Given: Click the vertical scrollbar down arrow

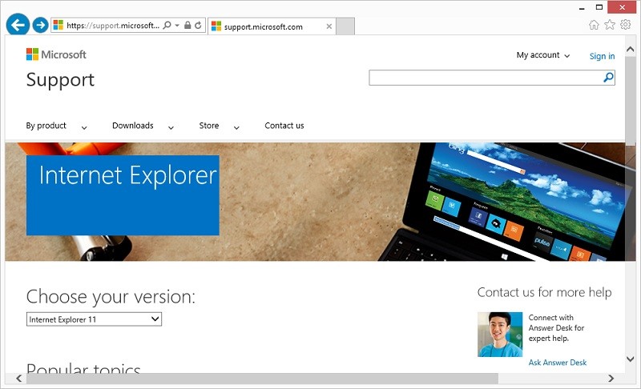Looking at the screenshot, I should point(630,359).
